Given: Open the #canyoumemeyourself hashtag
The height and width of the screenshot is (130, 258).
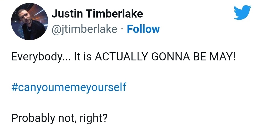Looking at the screenshot, I should tap(69, 87).
